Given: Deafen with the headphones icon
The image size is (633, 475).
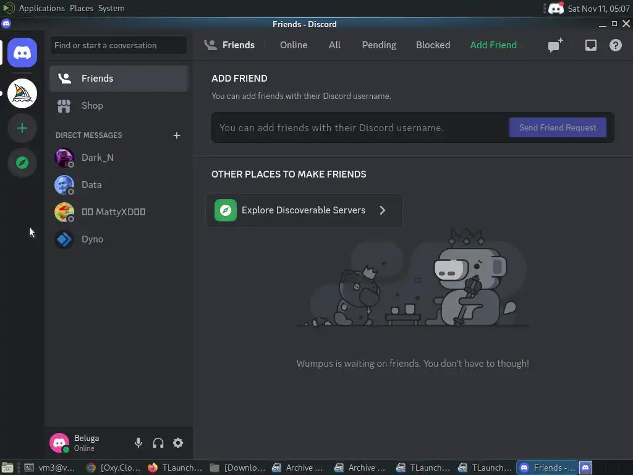Looking at the screenshot, I should (x=158, y=443).
